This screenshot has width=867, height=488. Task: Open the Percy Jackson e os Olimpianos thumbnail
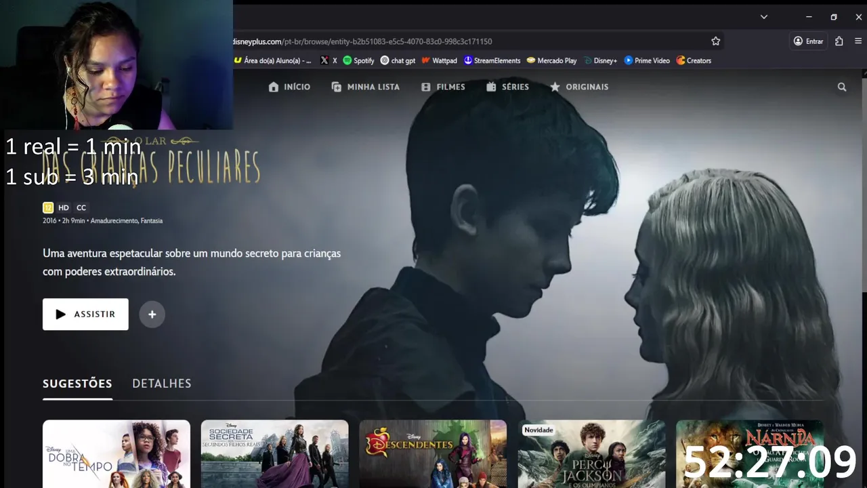[591, 454]
